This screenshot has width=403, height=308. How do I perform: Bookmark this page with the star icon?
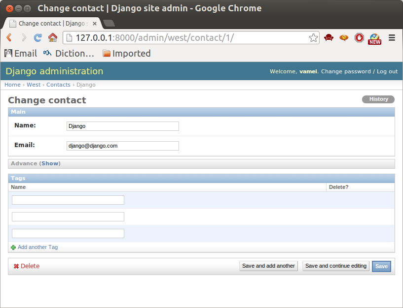point(313,38)
